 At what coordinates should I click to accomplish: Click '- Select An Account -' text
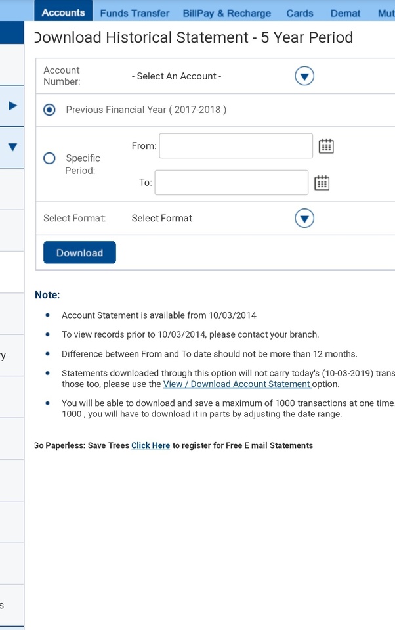coord(177,76)
